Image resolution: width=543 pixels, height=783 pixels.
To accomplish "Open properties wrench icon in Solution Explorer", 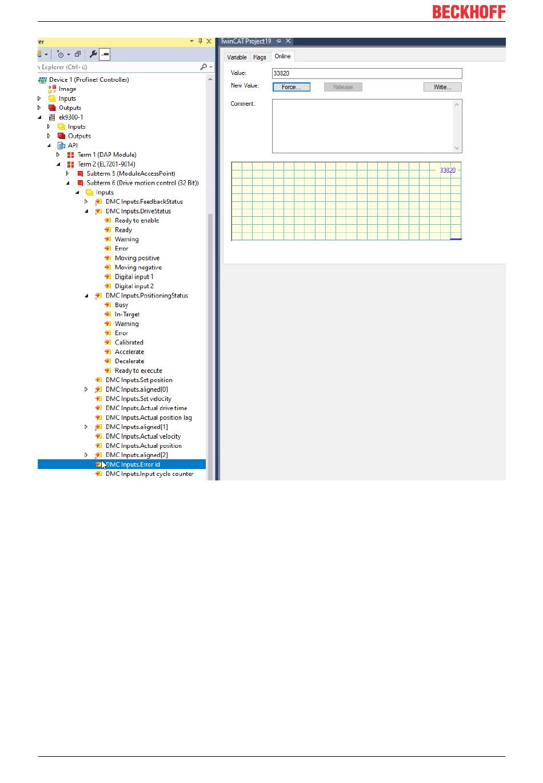I will [x=93, y=54].
